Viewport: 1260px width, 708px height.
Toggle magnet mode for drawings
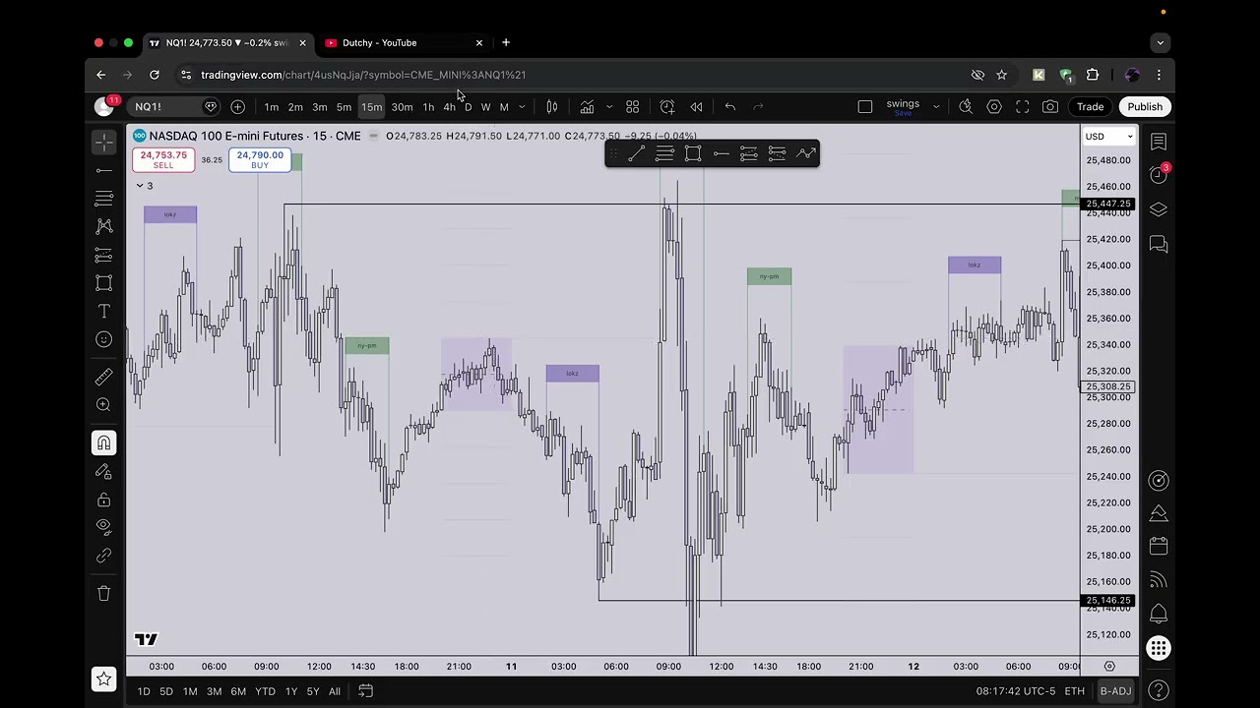[x=103, y=442]
